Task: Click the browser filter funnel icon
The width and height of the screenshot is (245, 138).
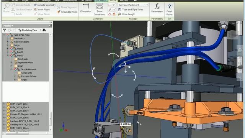Action: point(4,30)
